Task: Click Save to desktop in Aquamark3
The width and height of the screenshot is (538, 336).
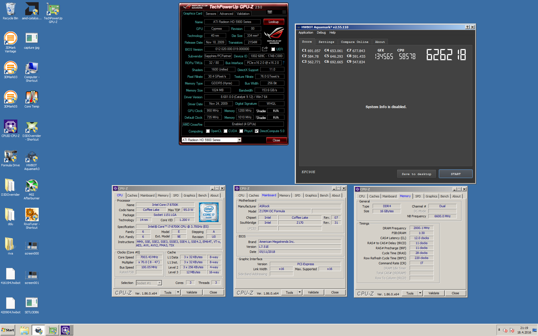Action: click(x=416, y=174)
